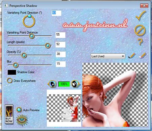
Task: Click the small navigator thumbnail
Action: [64, 108]
